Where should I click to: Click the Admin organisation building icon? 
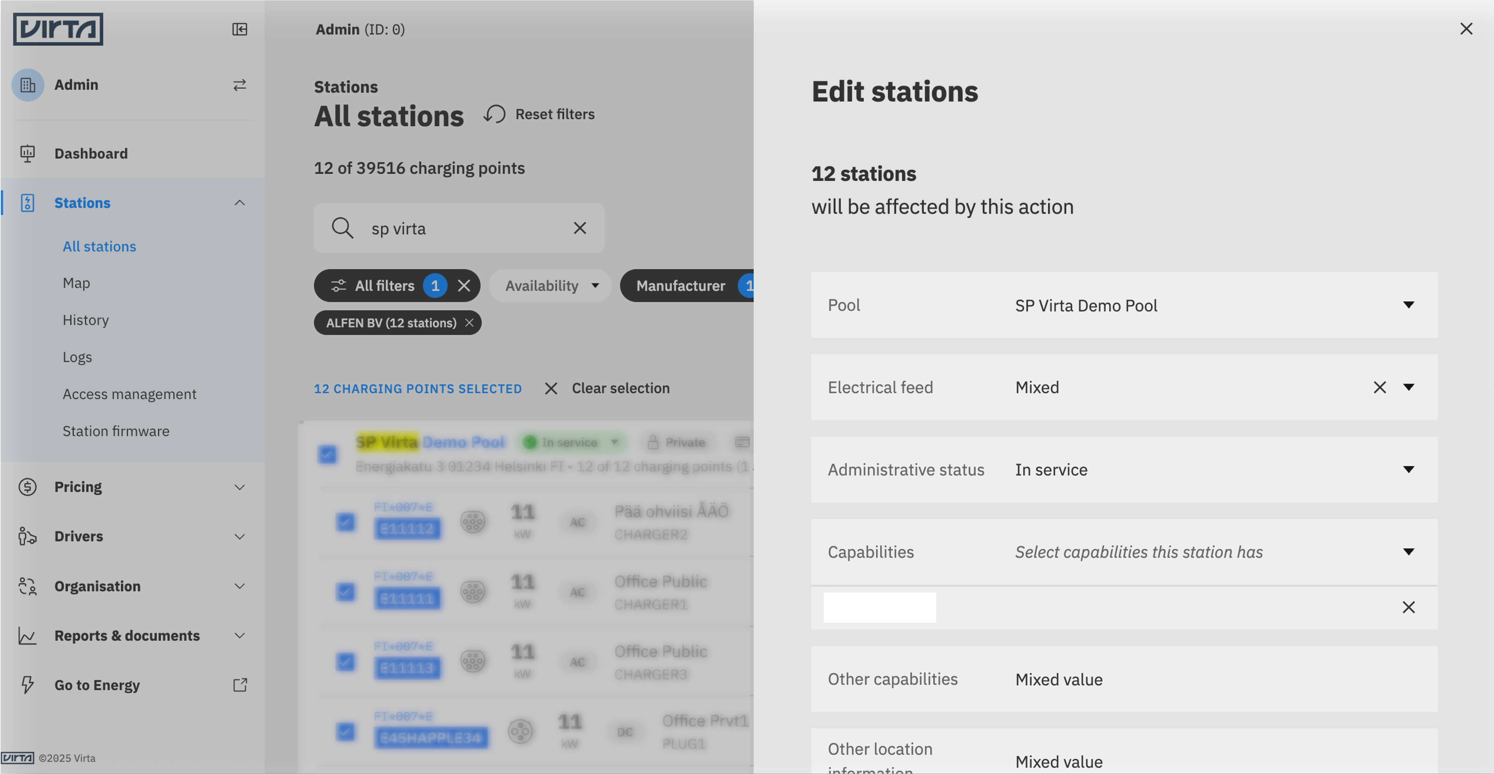click(27, 85)
